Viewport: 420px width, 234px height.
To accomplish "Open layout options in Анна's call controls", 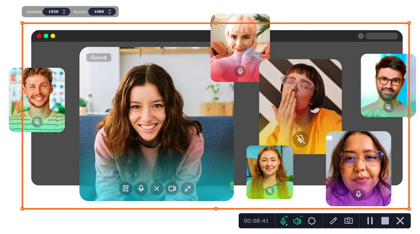I will coord(125,189).
